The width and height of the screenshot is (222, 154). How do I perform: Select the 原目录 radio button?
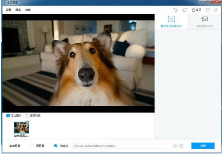click(x=32, y=146)
